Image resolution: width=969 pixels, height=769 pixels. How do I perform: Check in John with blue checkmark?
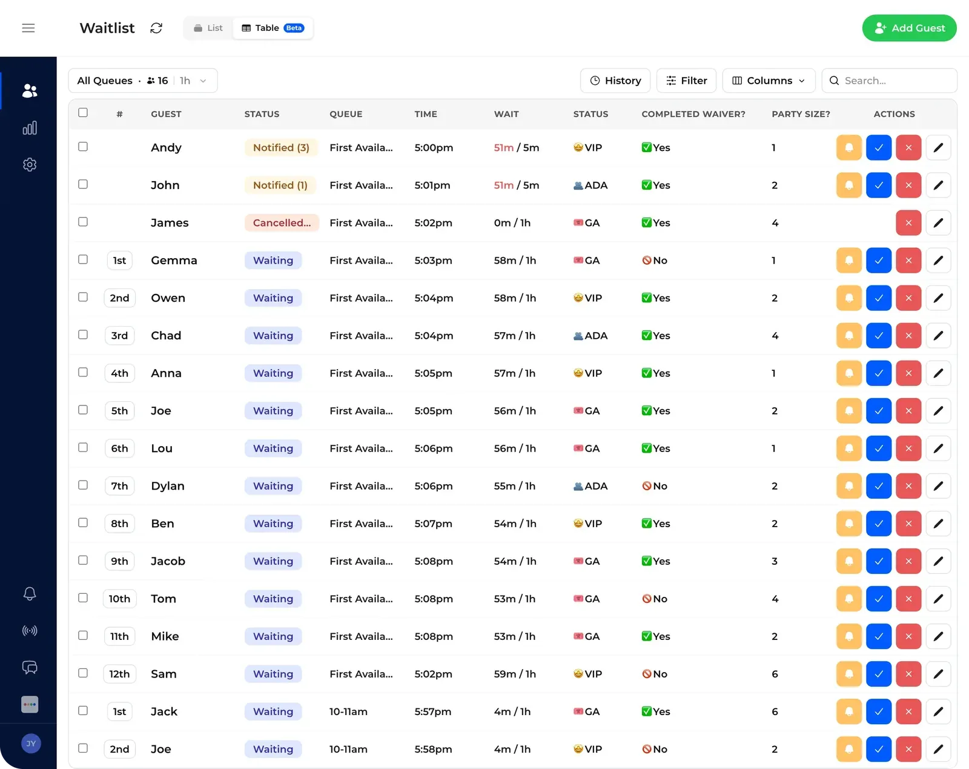[879, 185]
